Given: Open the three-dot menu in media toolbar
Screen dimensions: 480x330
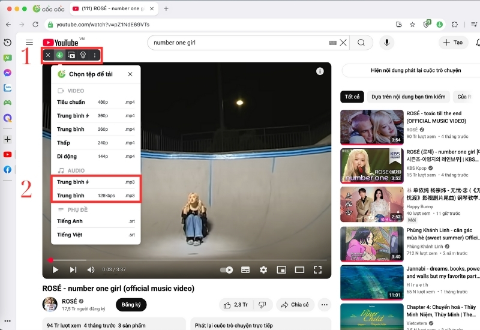Looking at the screenshot, I should 95,55.
